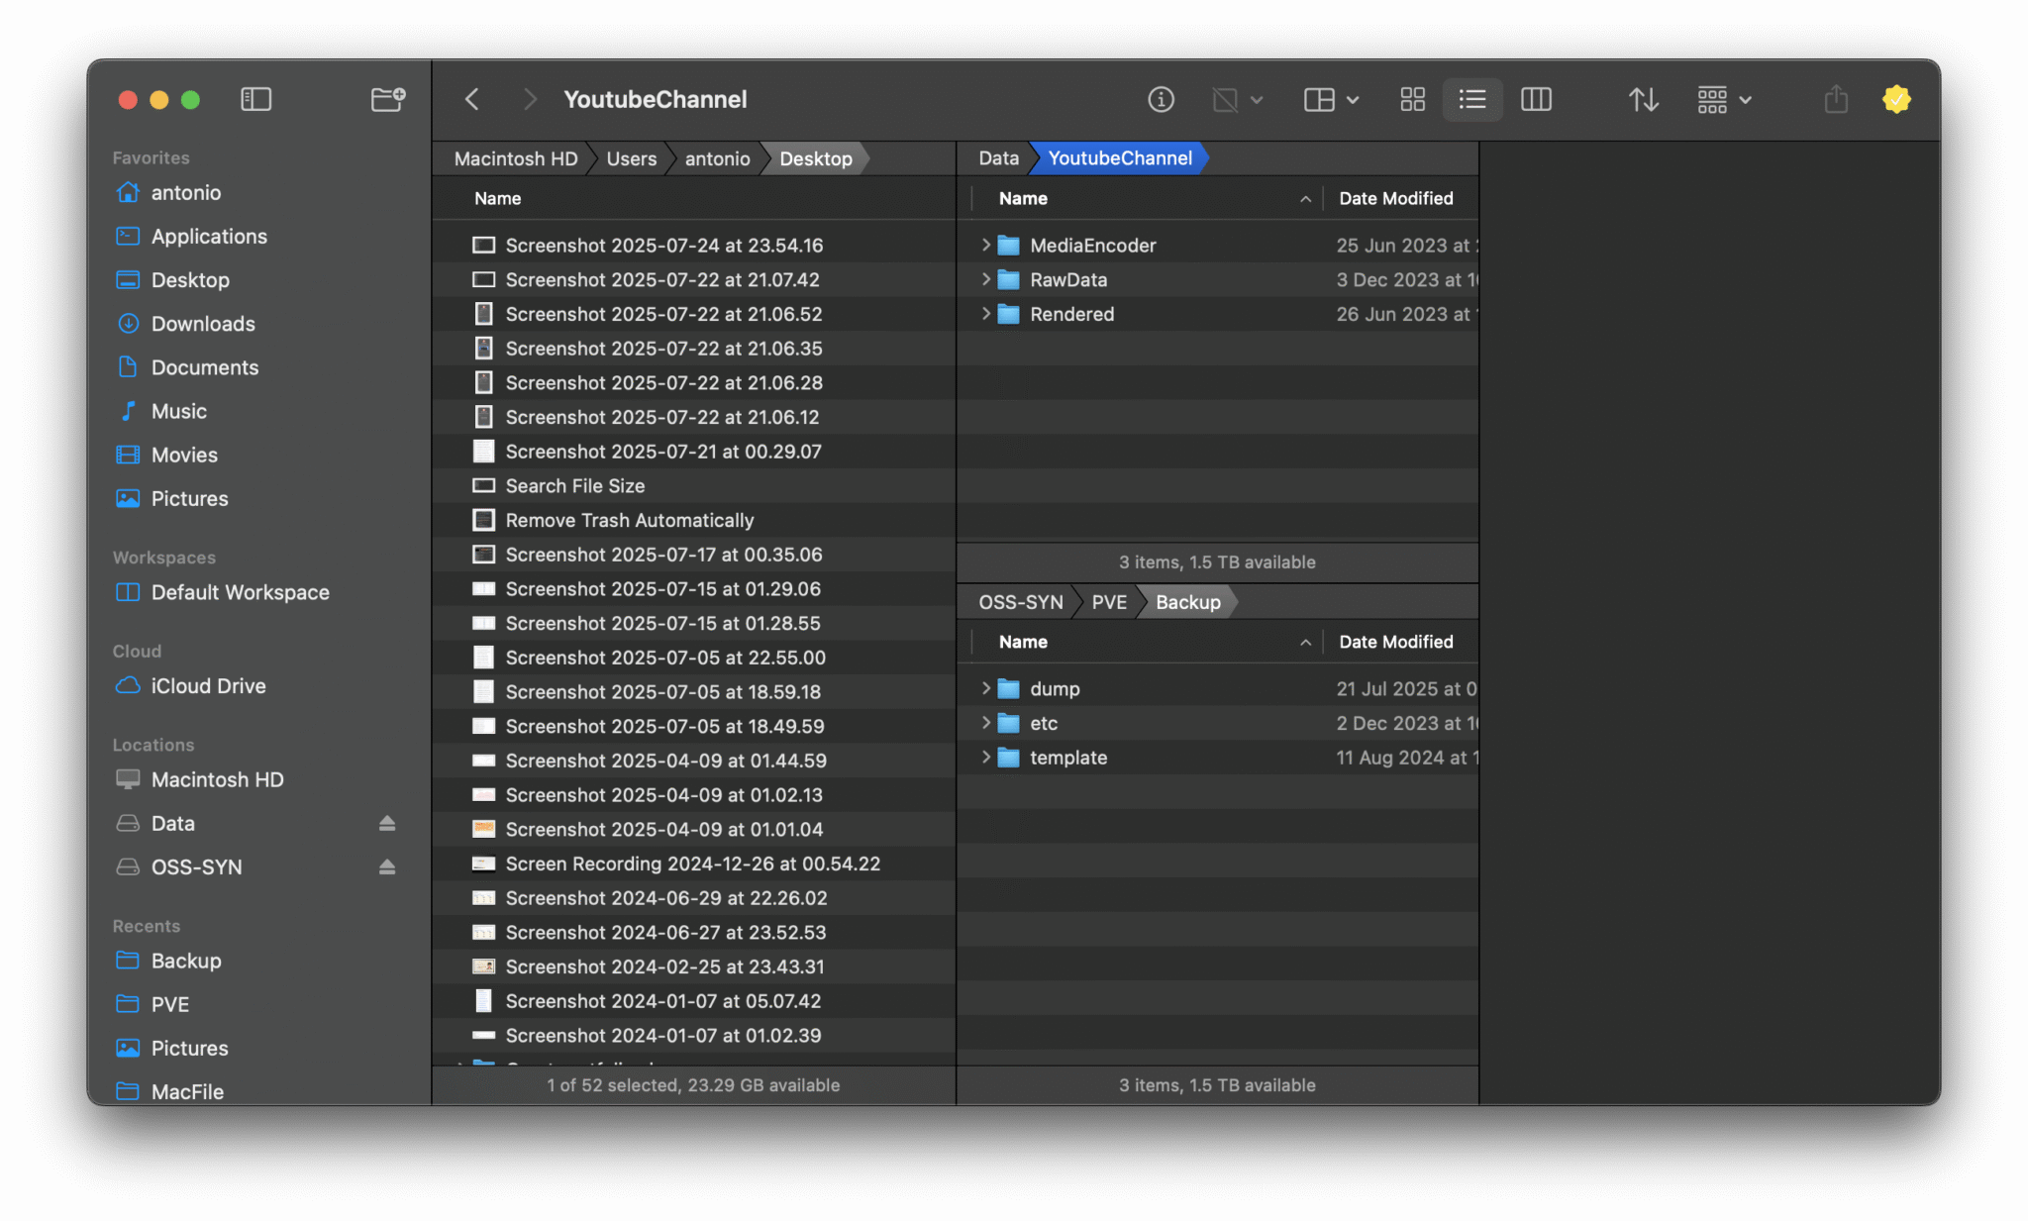Eject the OSS-SYN volume
The height and width of the screenshot is (1221, 2028).
pyautogui.click(x=386, y=866)
